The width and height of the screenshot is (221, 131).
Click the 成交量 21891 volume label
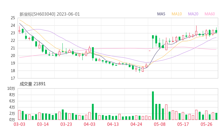tap(33, 84)
